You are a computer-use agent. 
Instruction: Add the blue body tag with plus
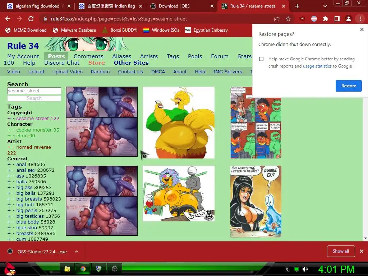coord(9,222)
